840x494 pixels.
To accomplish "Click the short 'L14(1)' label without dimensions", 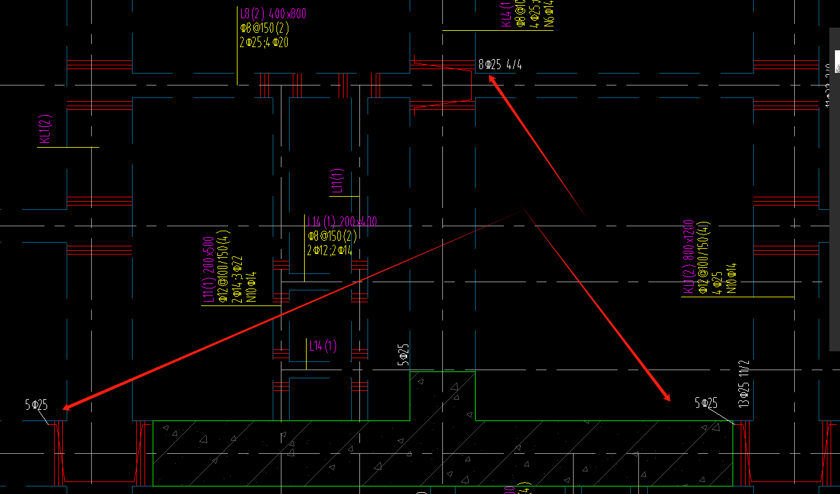I will pos(323,345).
